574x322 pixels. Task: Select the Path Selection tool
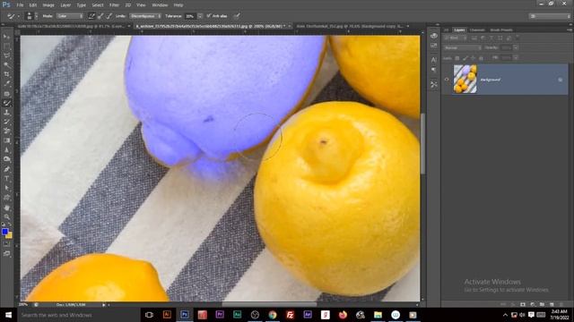point(6,188)
